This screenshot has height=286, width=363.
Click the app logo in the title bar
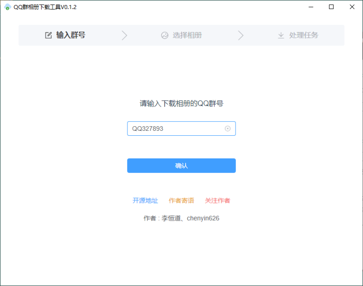[x=7, y=7]
